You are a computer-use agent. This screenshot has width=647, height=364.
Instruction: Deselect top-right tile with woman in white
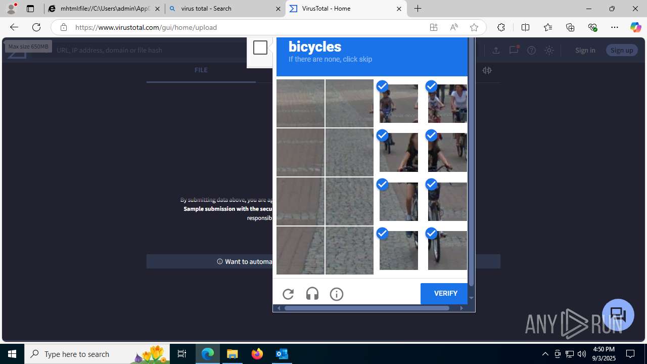[x=447, y=103]
